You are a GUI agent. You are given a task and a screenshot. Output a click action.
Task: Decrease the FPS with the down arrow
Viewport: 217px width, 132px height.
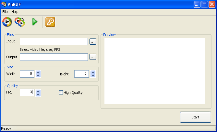coord(38,95)
